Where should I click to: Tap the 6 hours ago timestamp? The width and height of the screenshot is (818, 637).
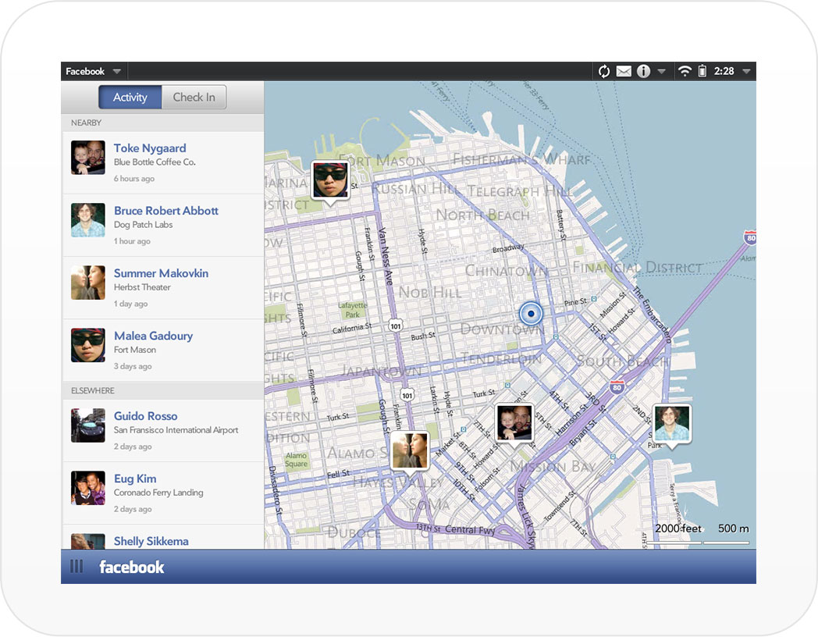(x=134, y=179)
